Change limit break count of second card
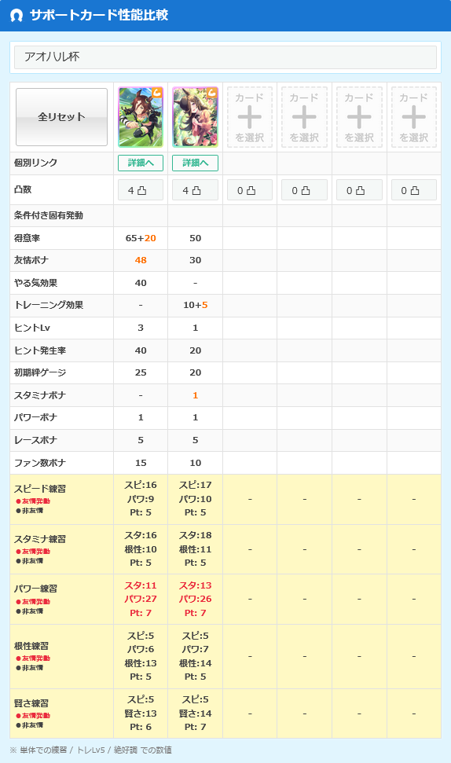The height and width of the screenshot is (763, 451). coord(195,190)
